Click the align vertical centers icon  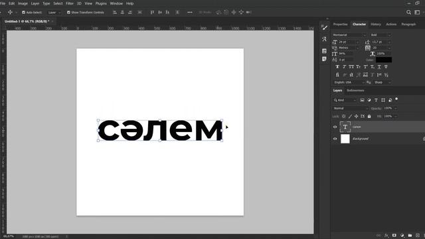coord(160,12)
